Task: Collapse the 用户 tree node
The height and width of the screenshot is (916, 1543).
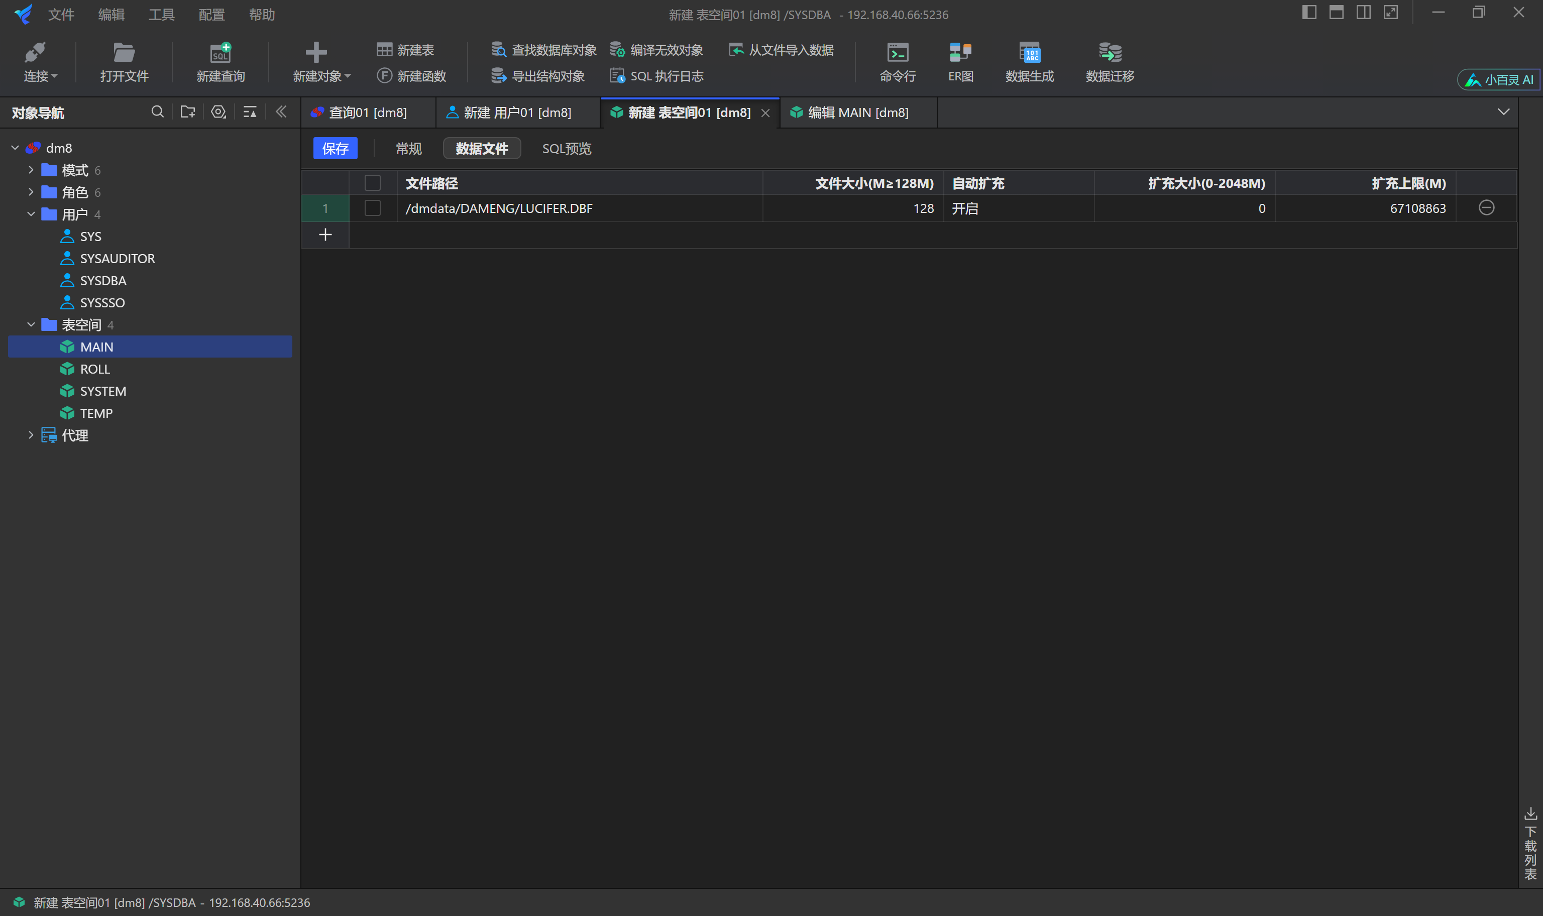Action: [x=31, y=214]
